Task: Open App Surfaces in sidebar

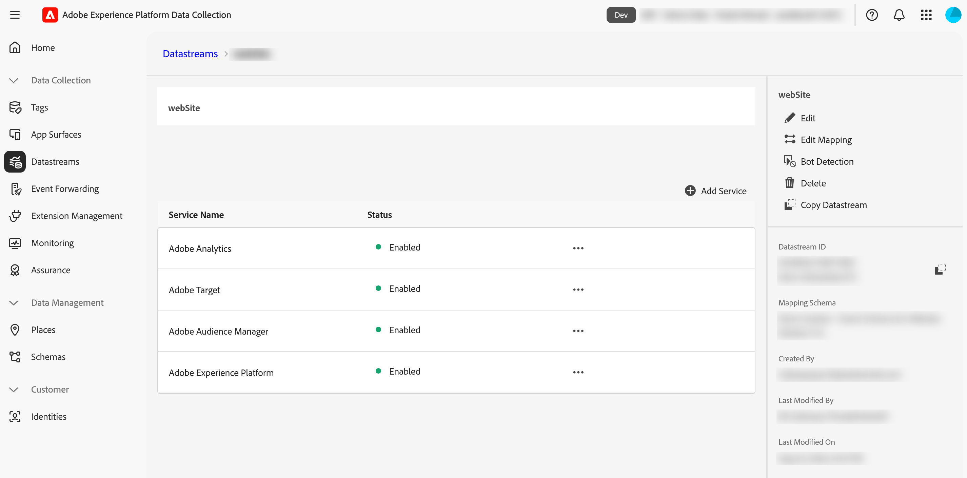Action: click(x=56, y=135)
